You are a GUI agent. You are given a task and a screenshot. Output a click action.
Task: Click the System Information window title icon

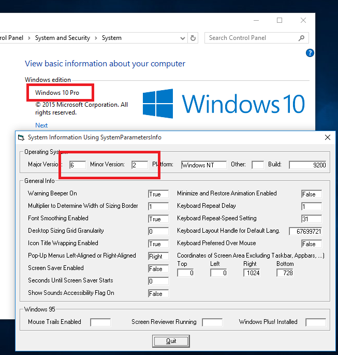tap(21, 137)
